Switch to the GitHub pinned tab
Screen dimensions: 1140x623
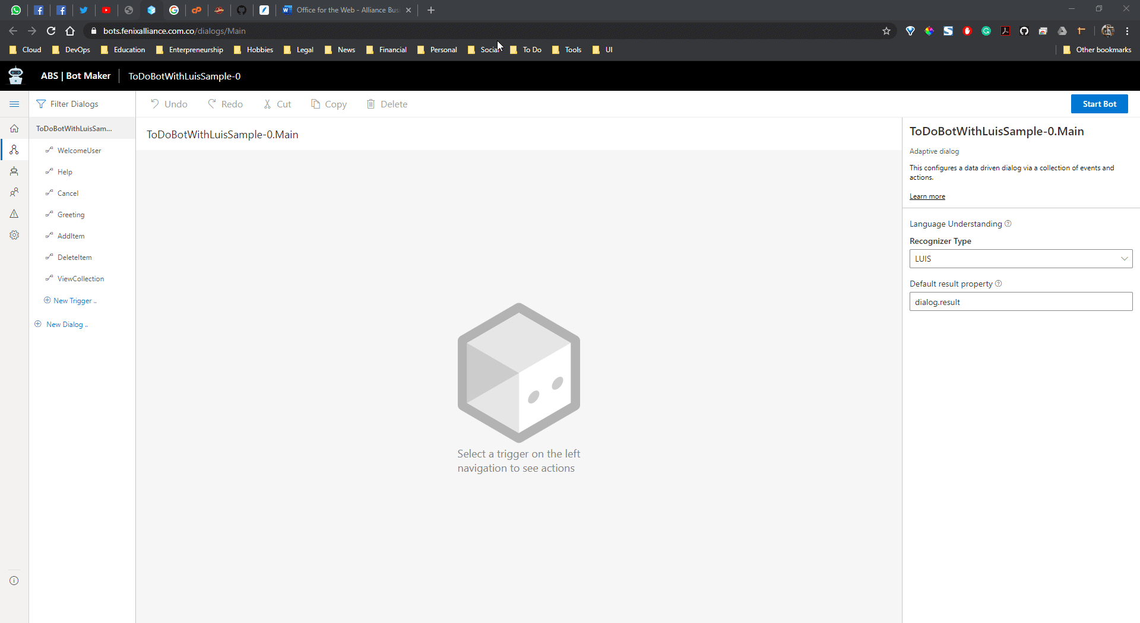242,10
